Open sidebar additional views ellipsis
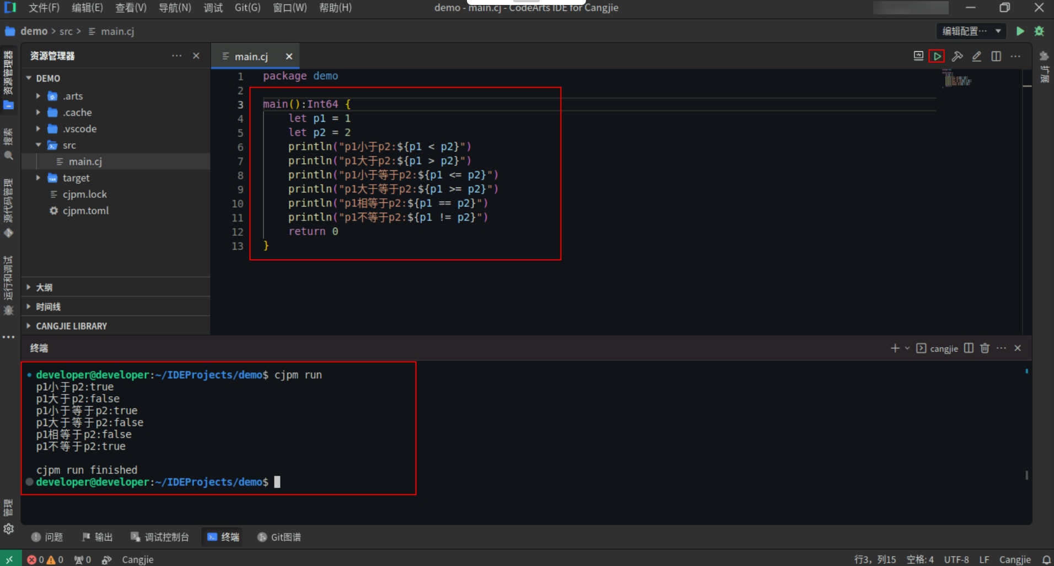This screenshot has width=1054, height=566. click(x=8, y=337)
